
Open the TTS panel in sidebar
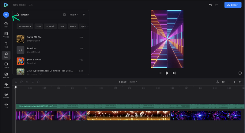click(x=6, y=106)
